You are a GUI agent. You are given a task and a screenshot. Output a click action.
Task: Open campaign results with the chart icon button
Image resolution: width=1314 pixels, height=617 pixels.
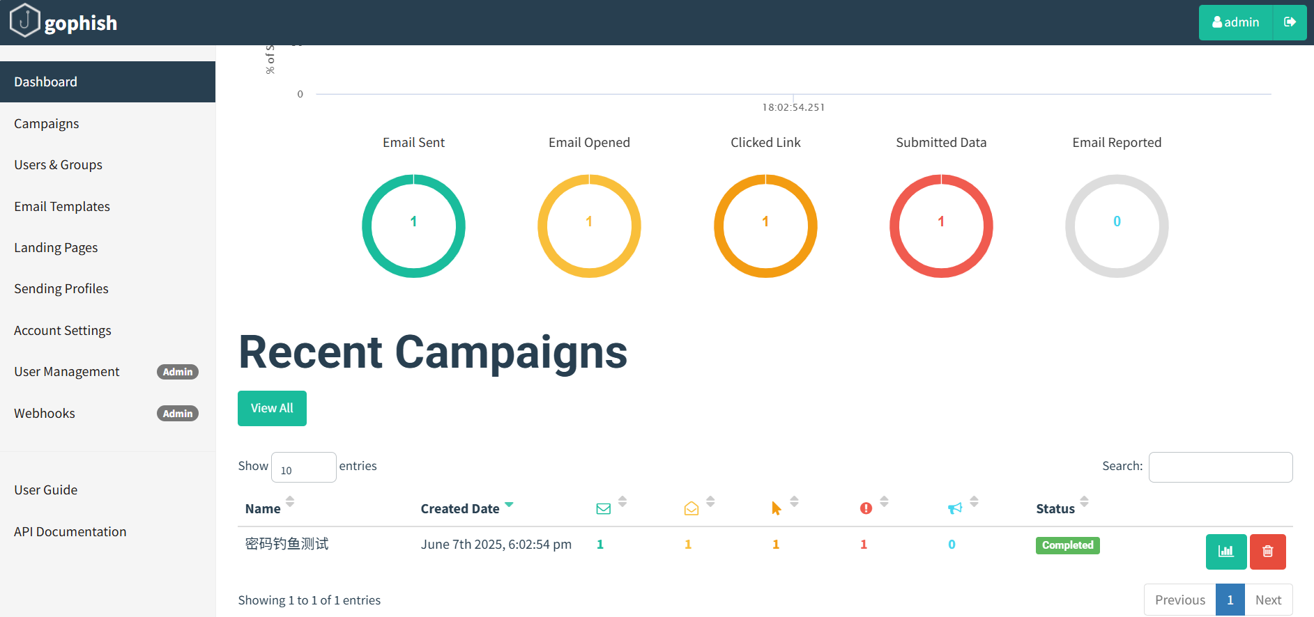pos(1225,552)
